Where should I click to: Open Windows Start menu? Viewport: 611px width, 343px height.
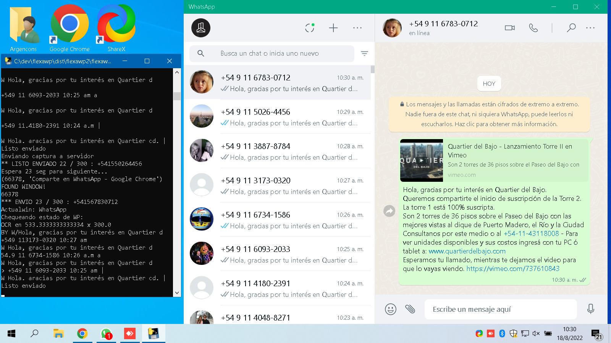11,334
